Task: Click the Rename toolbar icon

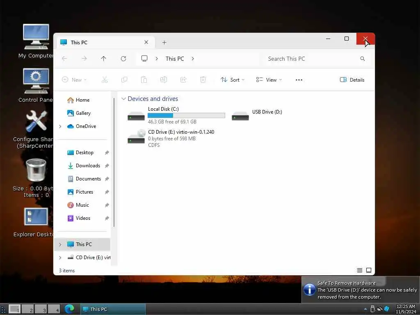Action: [163, 80]
